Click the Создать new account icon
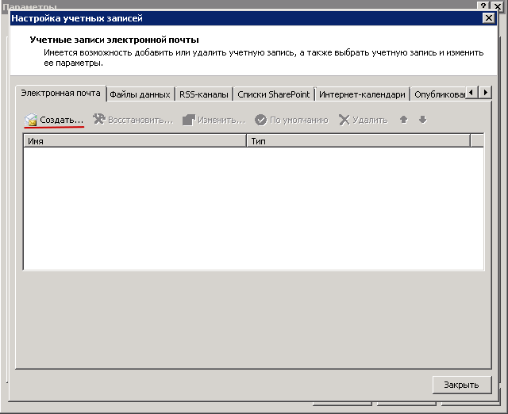This screenshot has width=508, height=414. (x=32, y=120)
